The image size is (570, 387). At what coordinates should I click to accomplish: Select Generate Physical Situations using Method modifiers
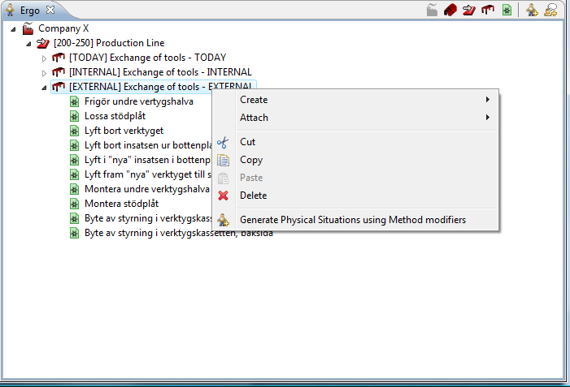(x=352, y=220)
